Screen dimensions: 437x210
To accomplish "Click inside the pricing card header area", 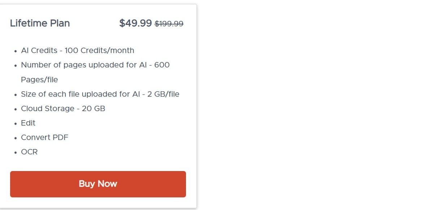I will pos(98,23).
